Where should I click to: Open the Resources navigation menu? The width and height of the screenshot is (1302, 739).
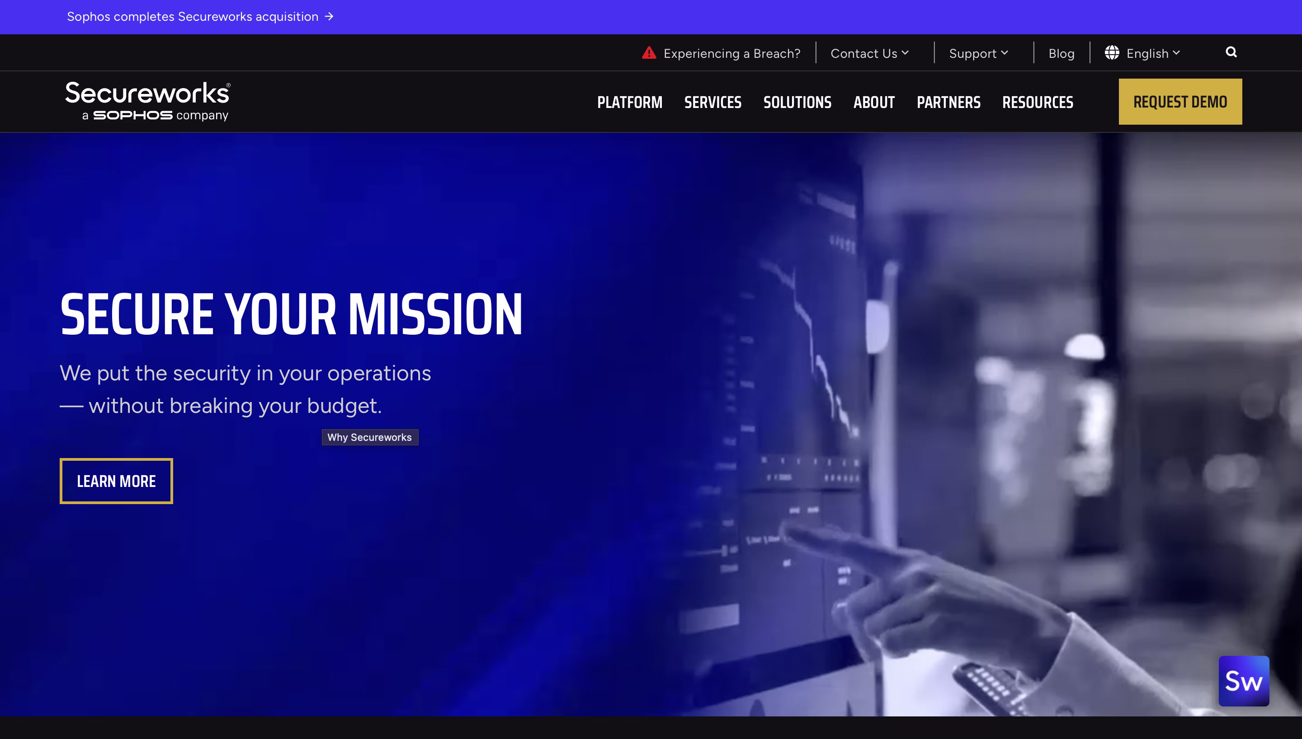[x=1038, y=103]
